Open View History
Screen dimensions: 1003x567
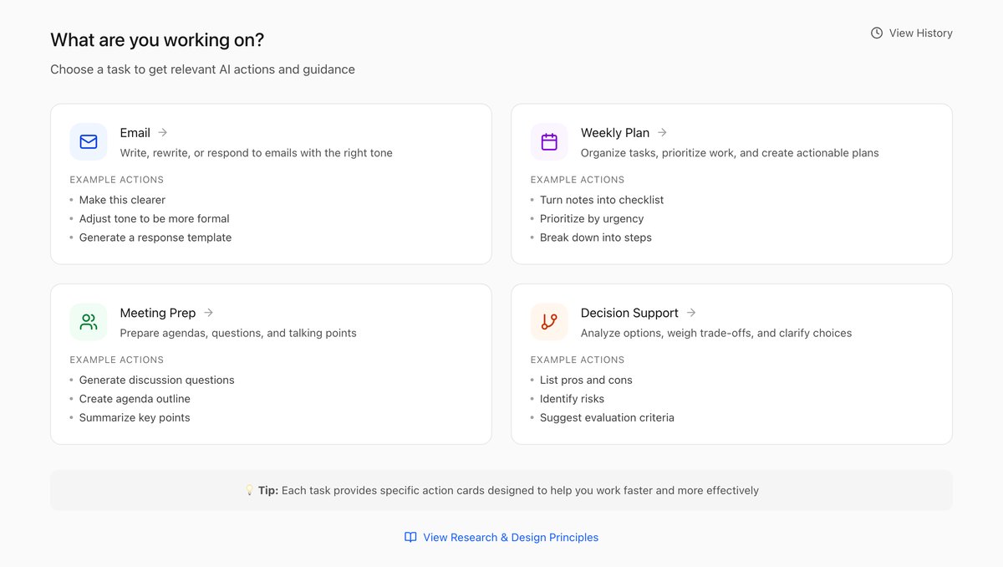coord(912,33)
